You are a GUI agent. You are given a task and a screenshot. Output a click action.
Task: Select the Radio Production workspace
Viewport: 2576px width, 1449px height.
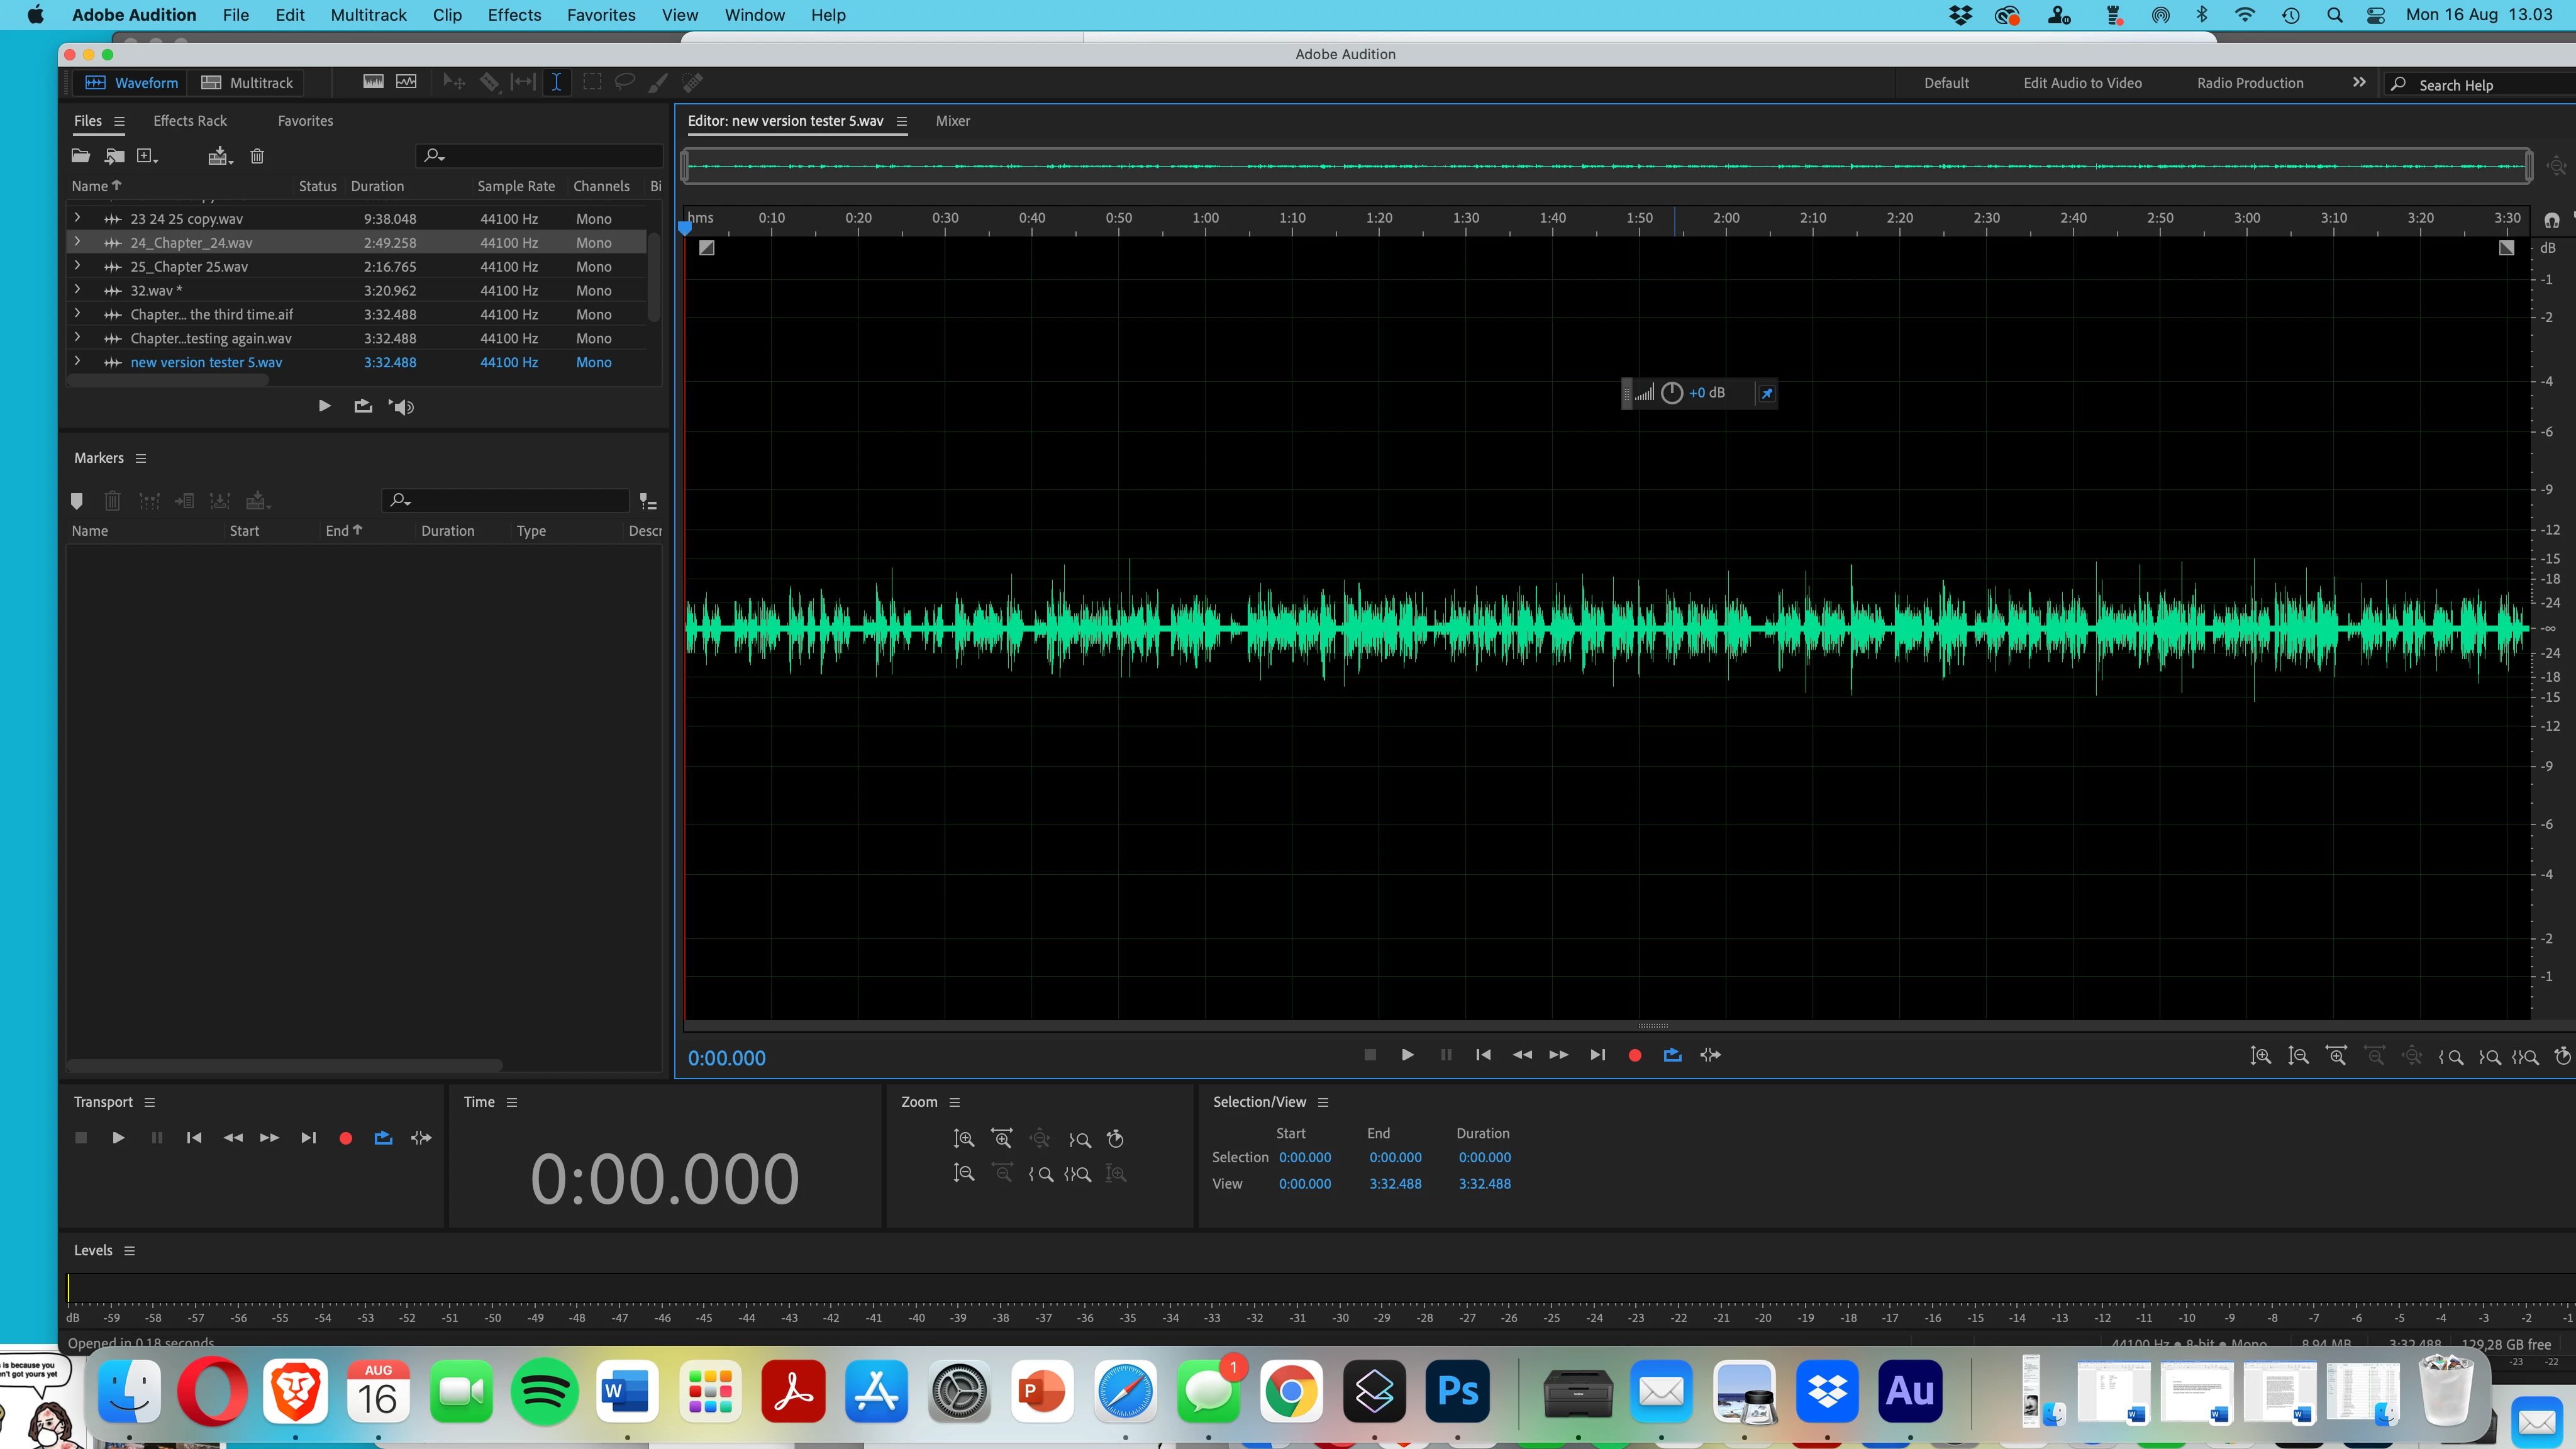tap(2250, 83)
